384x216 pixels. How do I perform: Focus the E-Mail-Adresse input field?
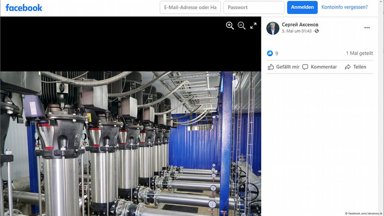[x=190, y=7]
